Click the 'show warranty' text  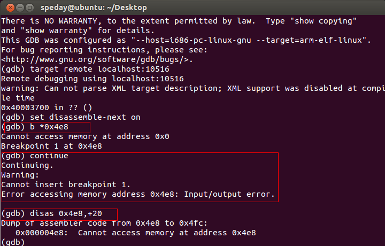[56, 30]
